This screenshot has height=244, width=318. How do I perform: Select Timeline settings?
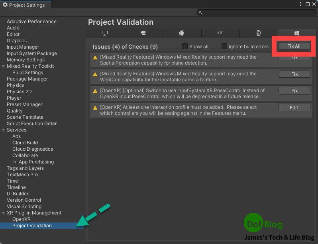[16, 187]
